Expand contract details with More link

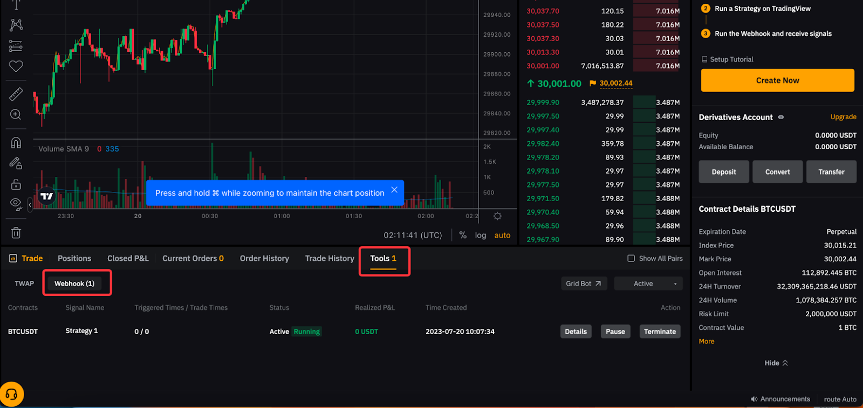click(x=707, y=342)
